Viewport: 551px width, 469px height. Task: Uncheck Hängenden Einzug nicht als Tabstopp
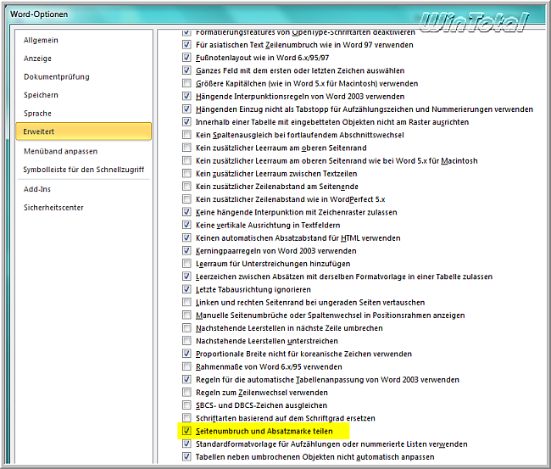186,109
